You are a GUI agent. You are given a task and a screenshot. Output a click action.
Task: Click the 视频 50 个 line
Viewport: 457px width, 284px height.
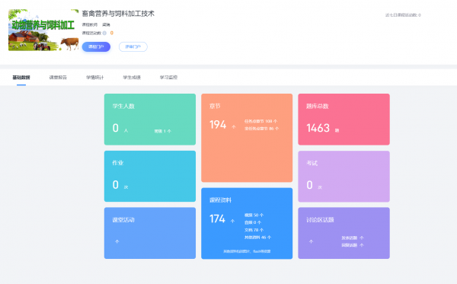254,215
